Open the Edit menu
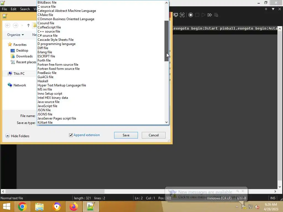 coord(13,9)
